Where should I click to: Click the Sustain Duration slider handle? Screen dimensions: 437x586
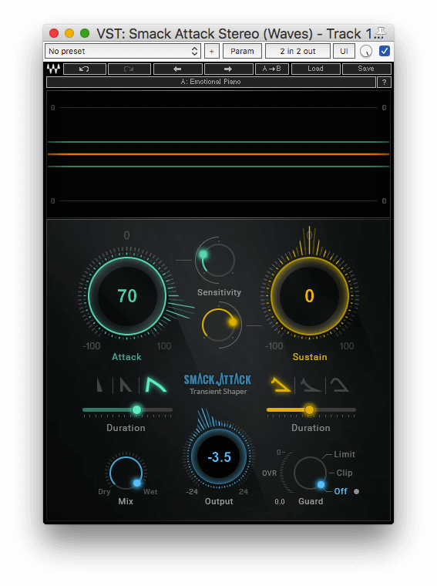(309, 410)
